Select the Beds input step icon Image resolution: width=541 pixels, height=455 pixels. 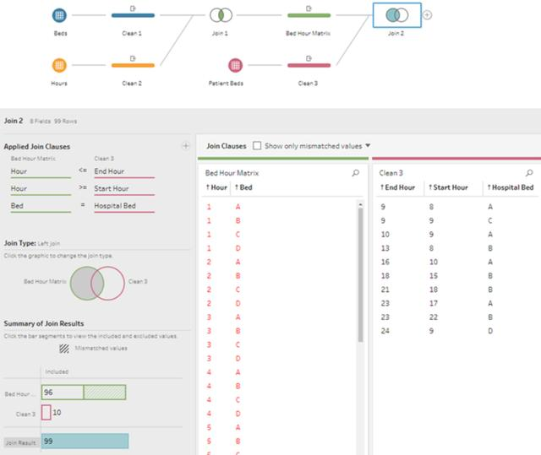click(59, 15)
